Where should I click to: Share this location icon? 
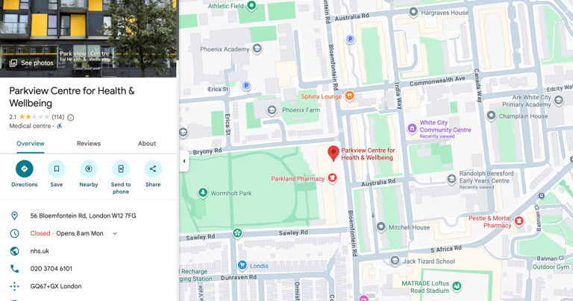click(153, 169)
